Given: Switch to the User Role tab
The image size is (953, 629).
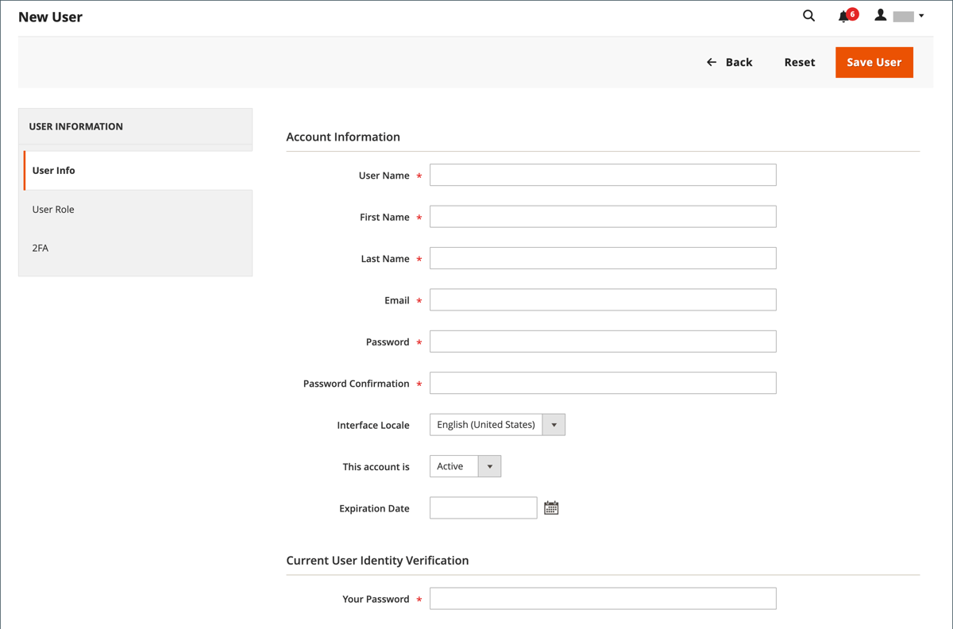Looking at the screenshot, I should 53,209.
